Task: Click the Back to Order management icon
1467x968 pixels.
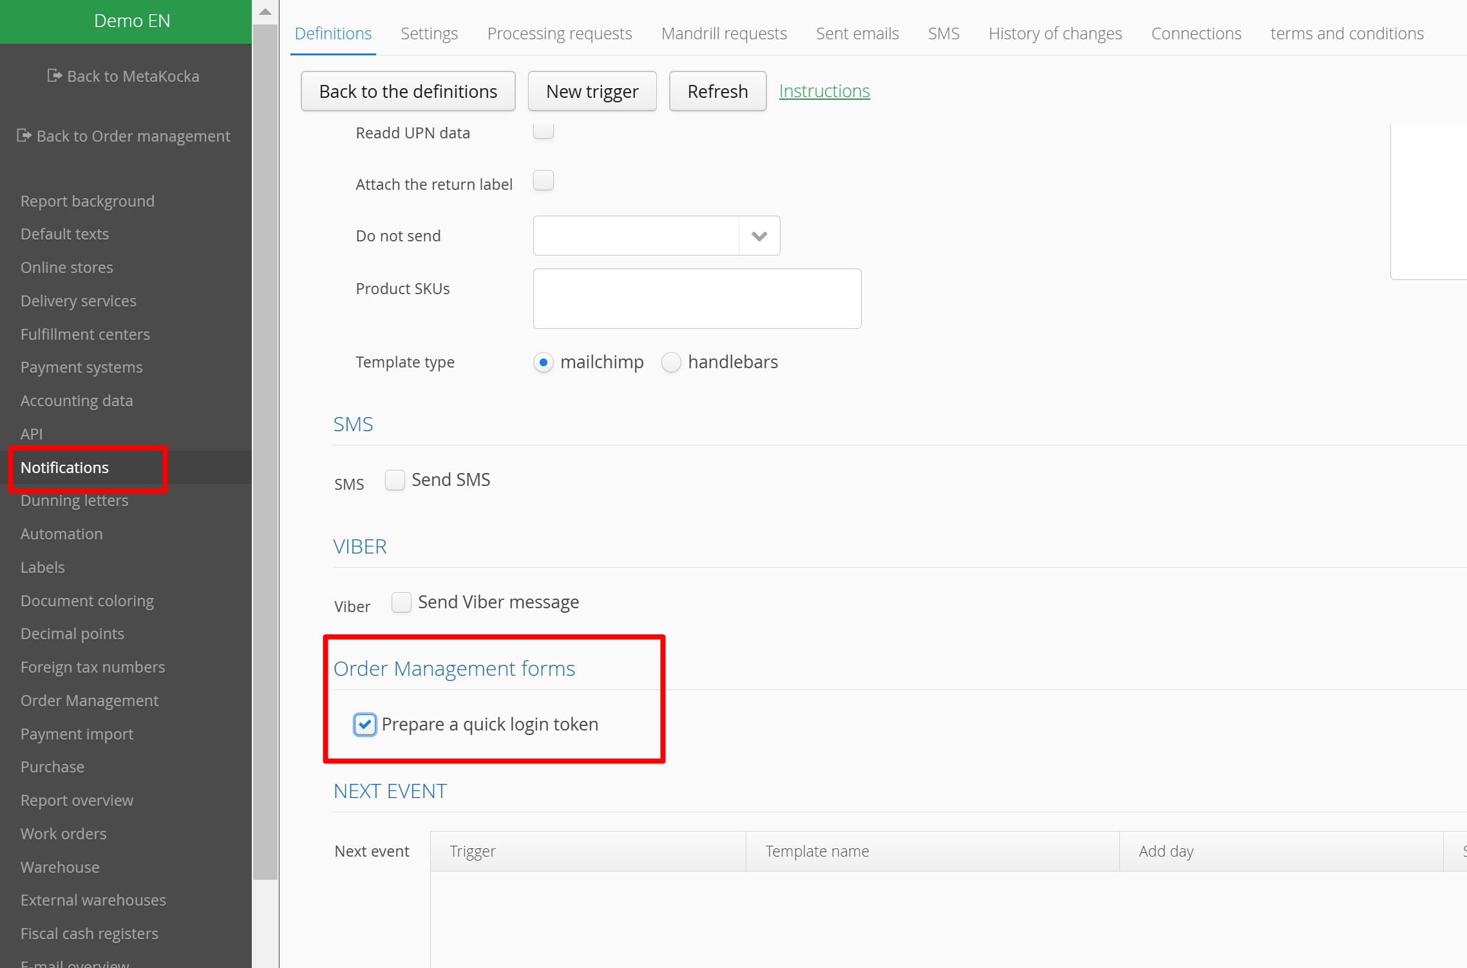Action: pyautogui.click(x=24, y=136)
